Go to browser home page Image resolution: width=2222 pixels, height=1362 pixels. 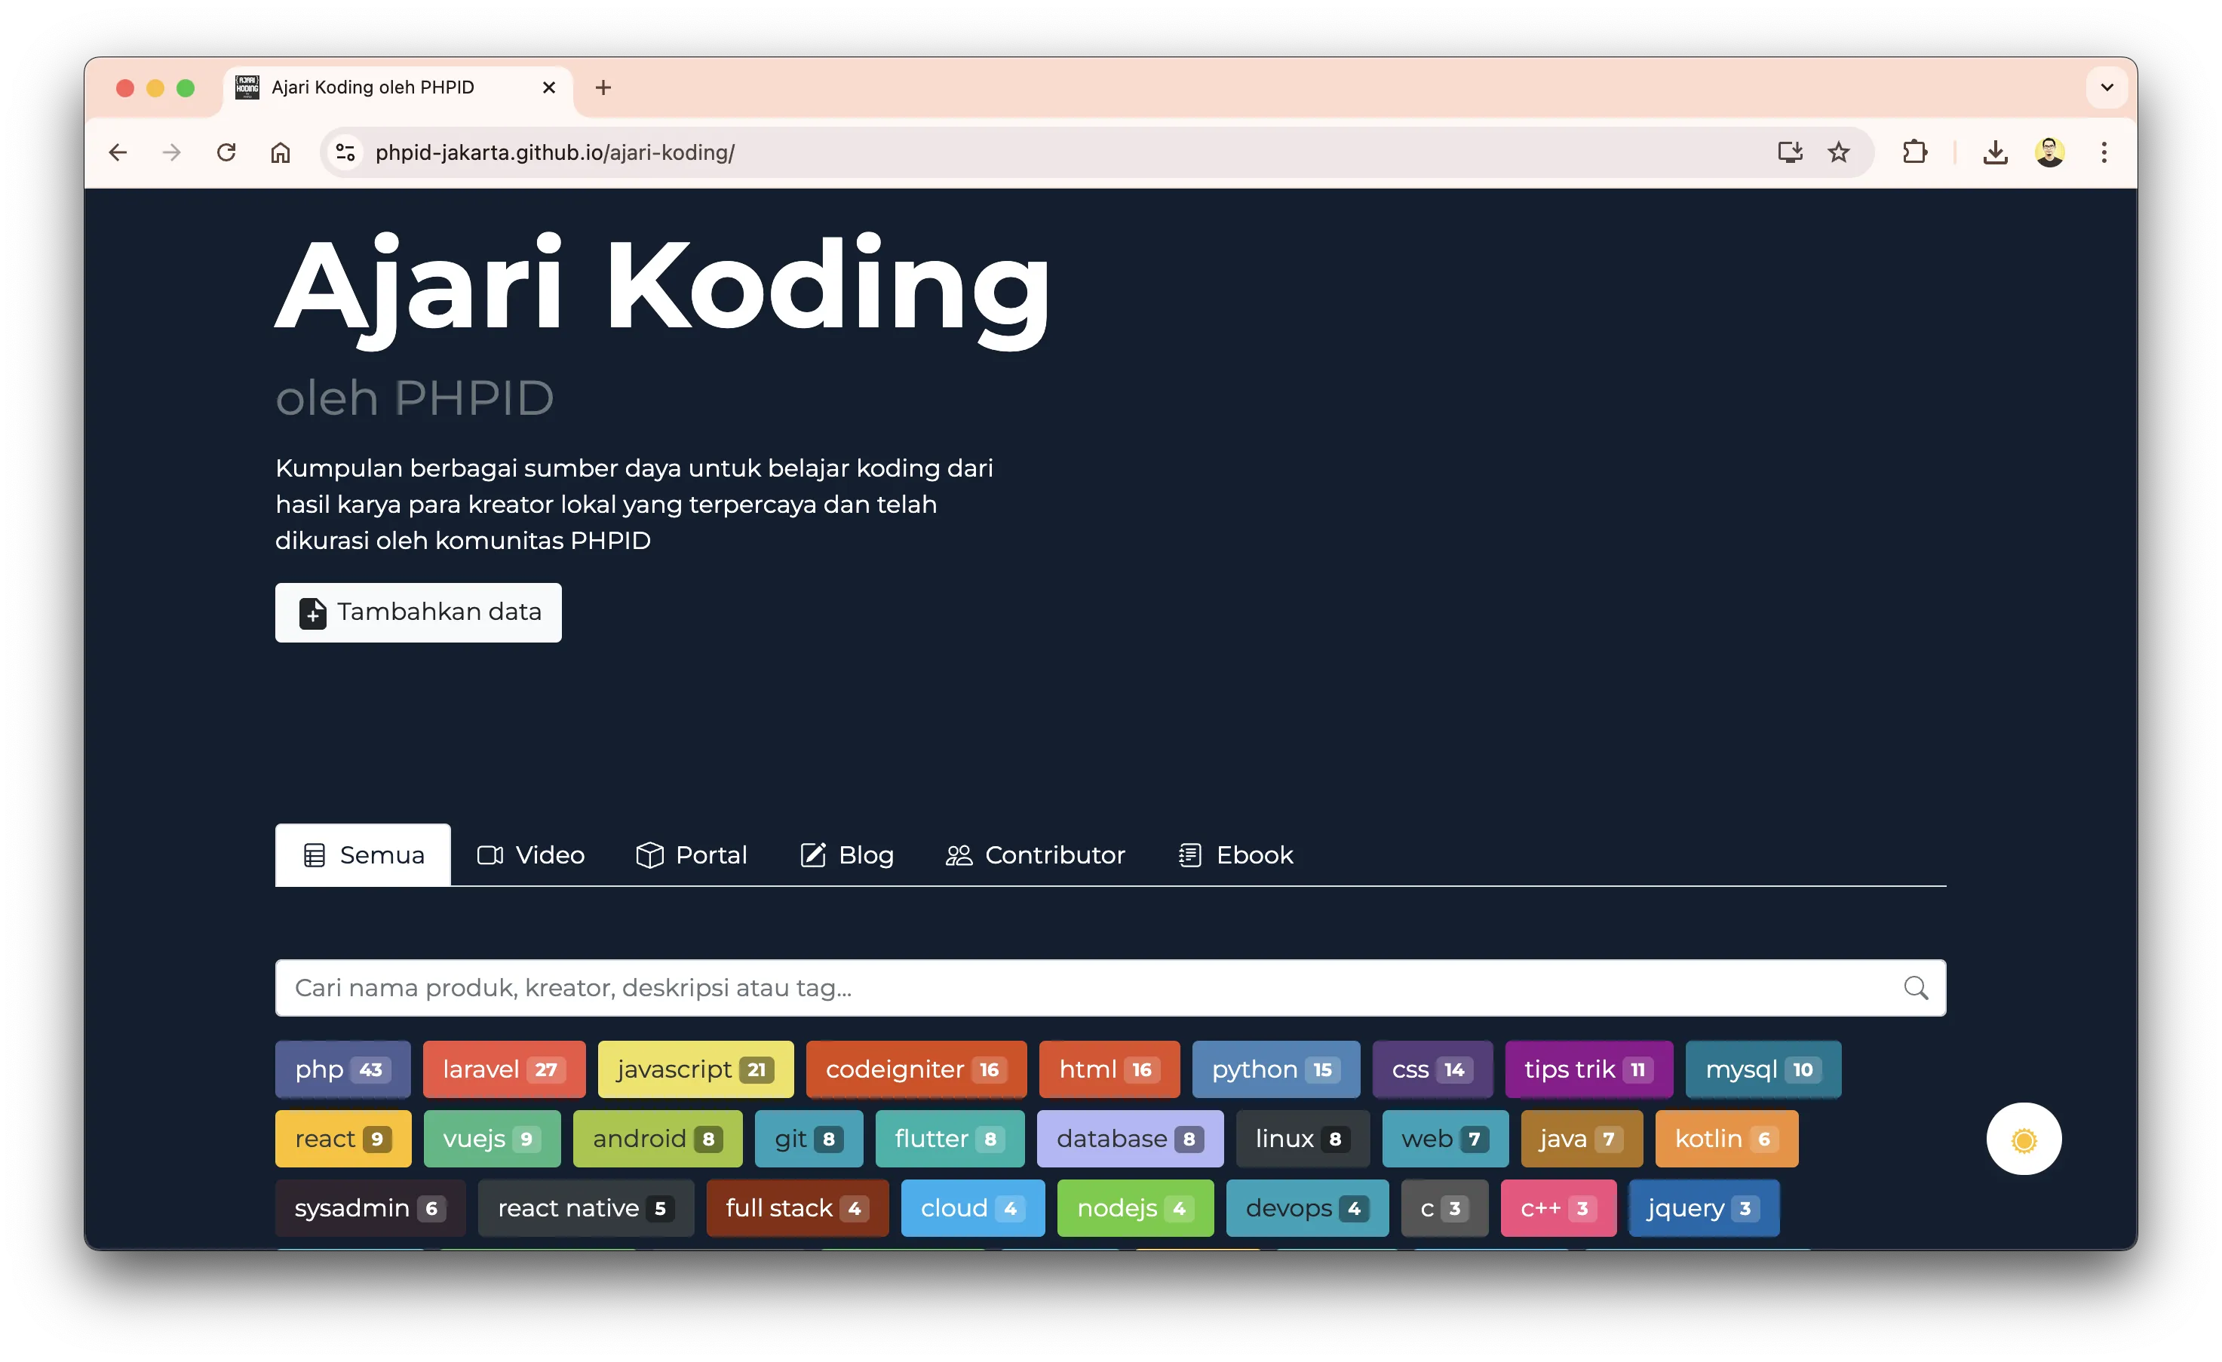[x=281, y=152]
